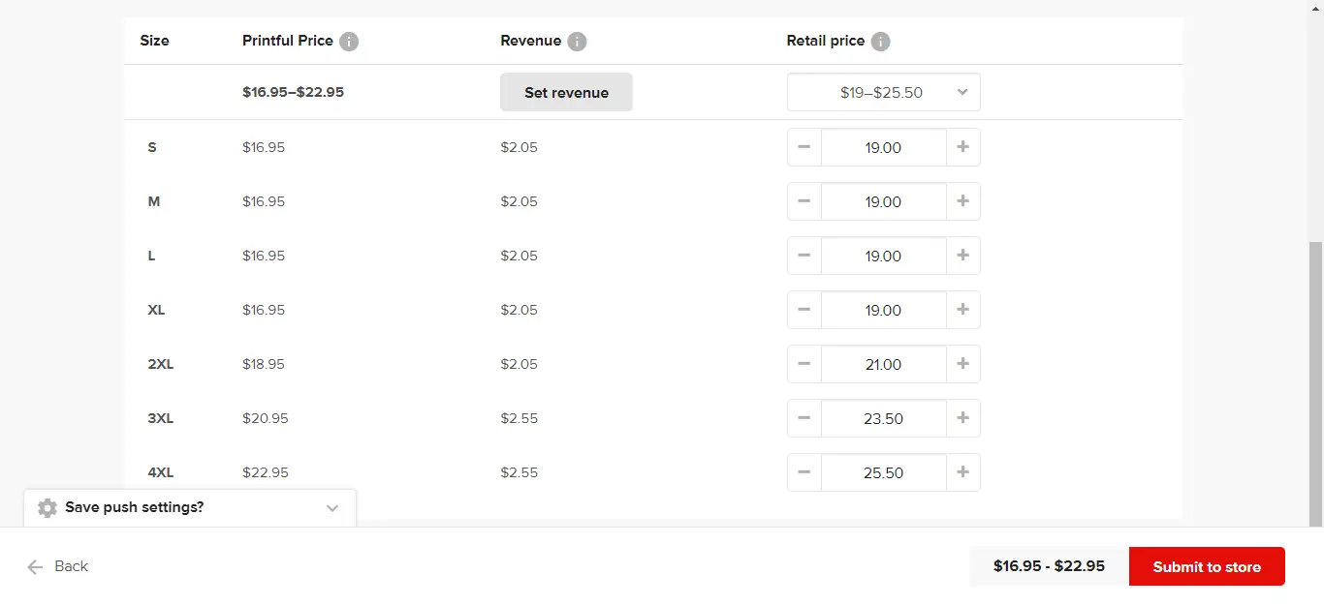
Task: Click the 2XL row revenue $2.05
Action: click(519, 364)
